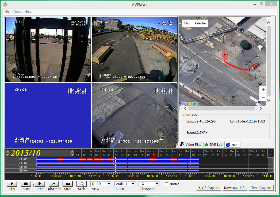
Task: Click the Scale magnifier icon
Action: point(82,184)
